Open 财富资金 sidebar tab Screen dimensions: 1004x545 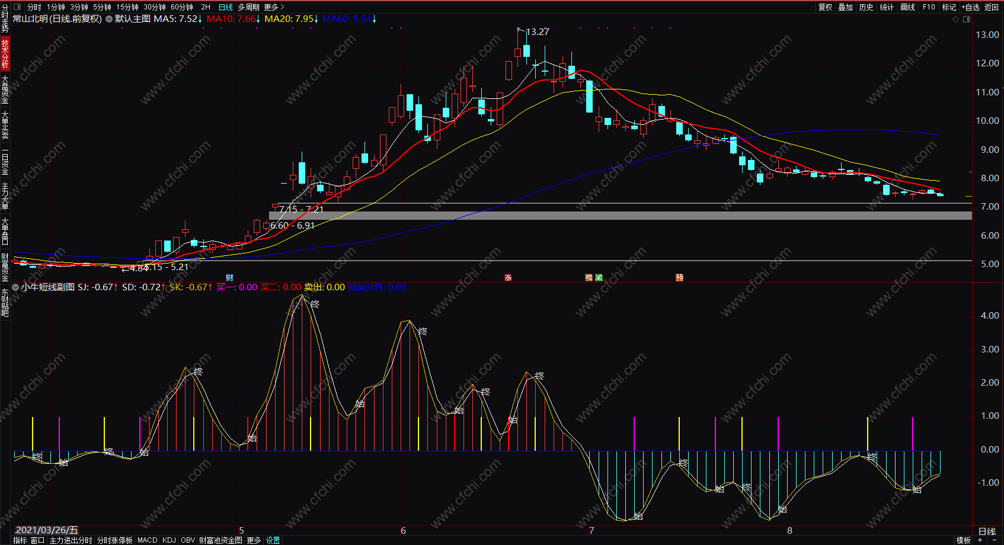coord(5,267)
